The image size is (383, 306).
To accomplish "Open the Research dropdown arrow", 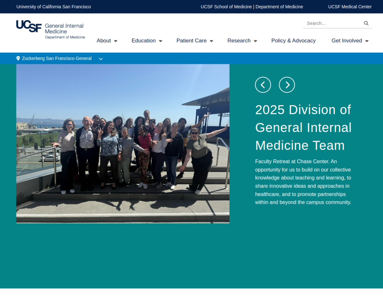I will click(x=255, y=41).
